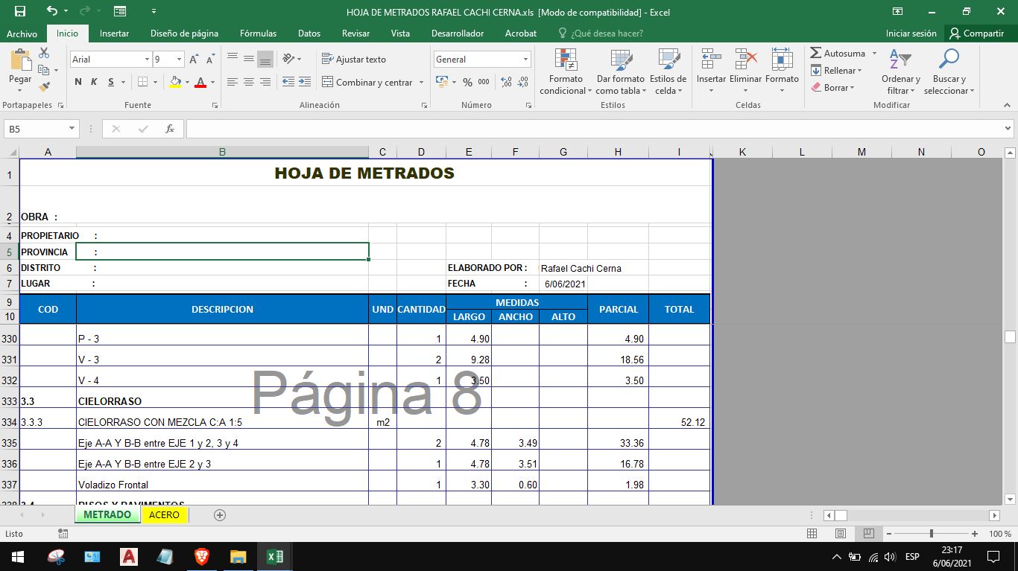Viewport: 1018px width, 571px height.
Task: Open the Windows Start menu
Action: point(16,556)
